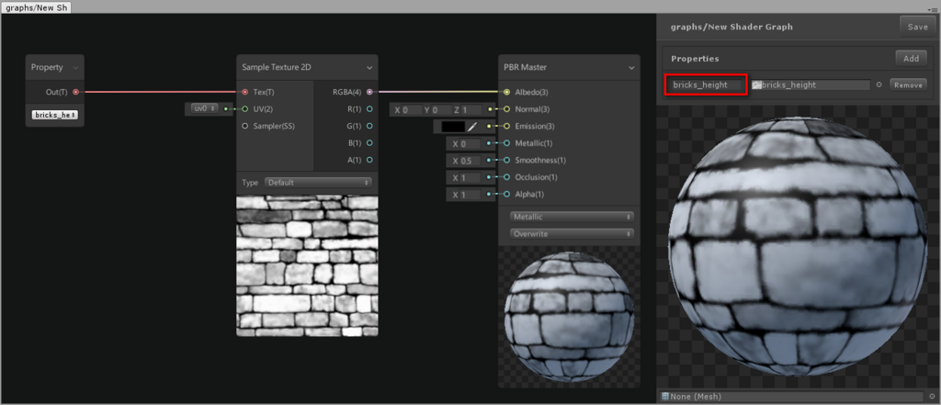This screenshot has height=405, width=941.
Task: Collapse the Sample Texture 2D node
Action: 369,68
